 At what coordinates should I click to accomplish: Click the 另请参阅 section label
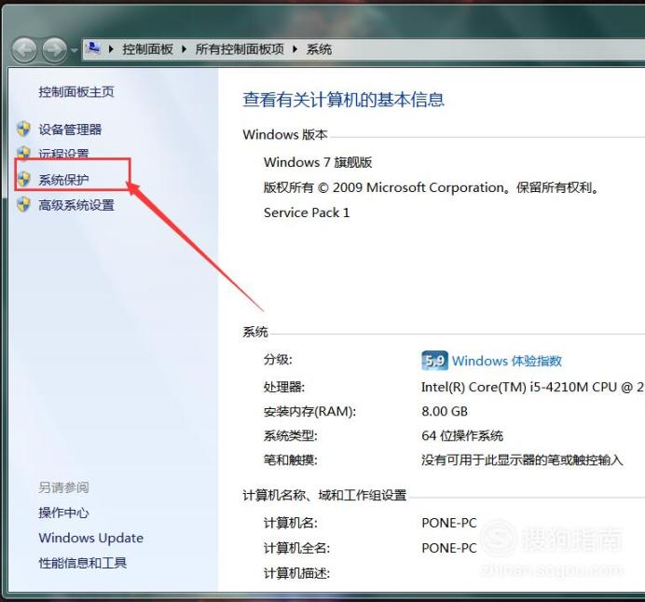coord(63,487)
